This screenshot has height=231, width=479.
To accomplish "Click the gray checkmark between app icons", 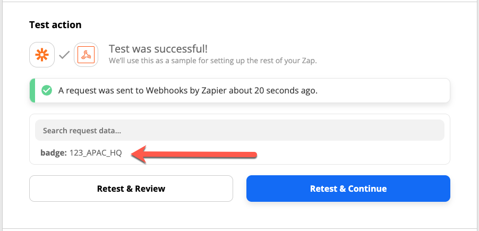I will 64,55.
